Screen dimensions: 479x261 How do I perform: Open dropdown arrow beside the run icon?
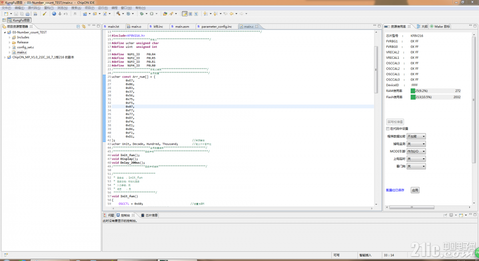click(x=157, y=14)
